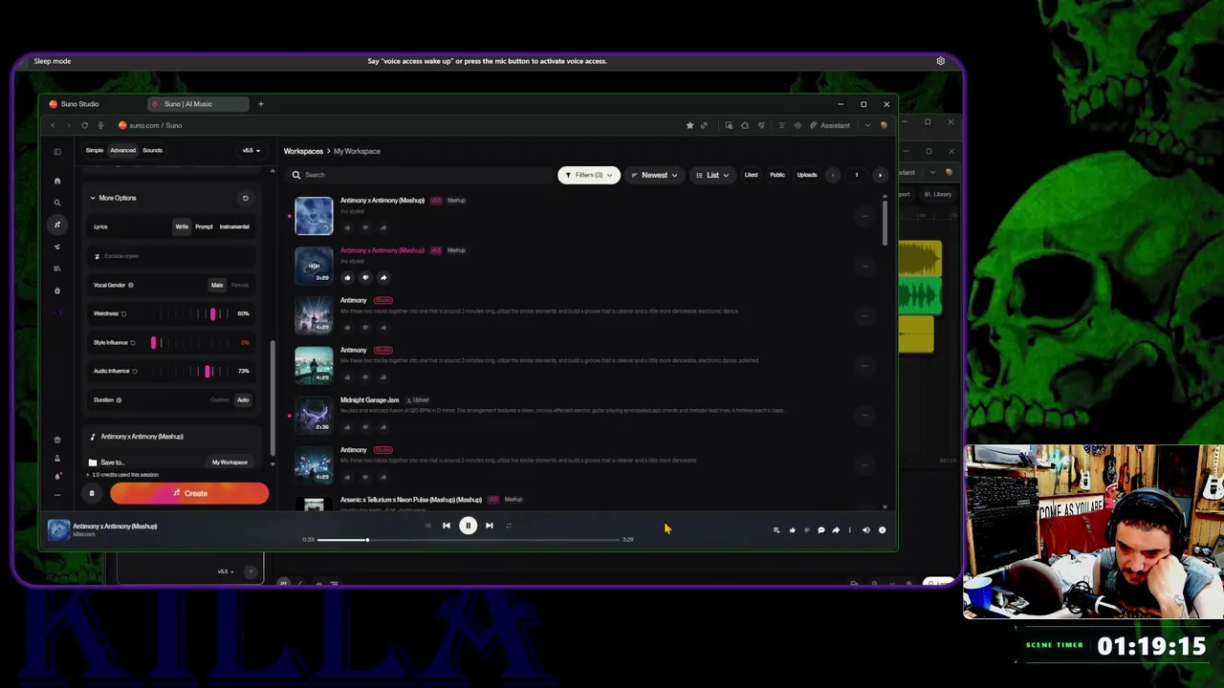The width and height of the screenshot is (1224, 688).
Task: Choose save location My Workspace
Action: (x=229, y=462)
